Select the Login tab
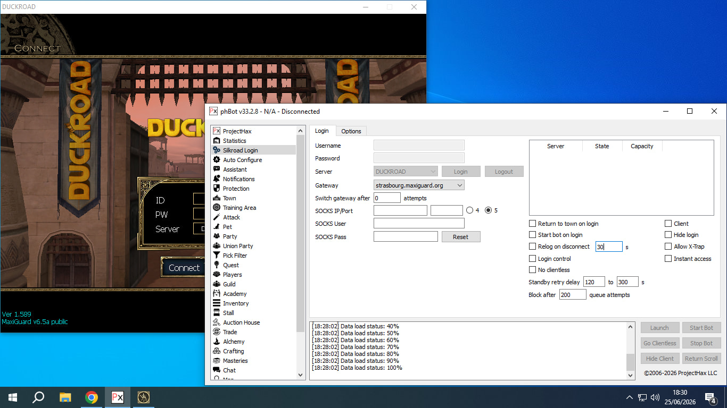Viewport: 727px width, 408px height. click(x=322, y=131)
